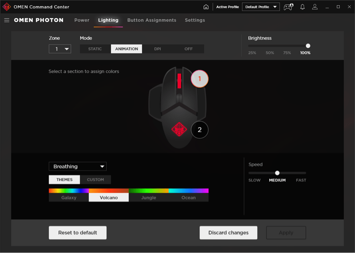Click the Apply button

286,232
